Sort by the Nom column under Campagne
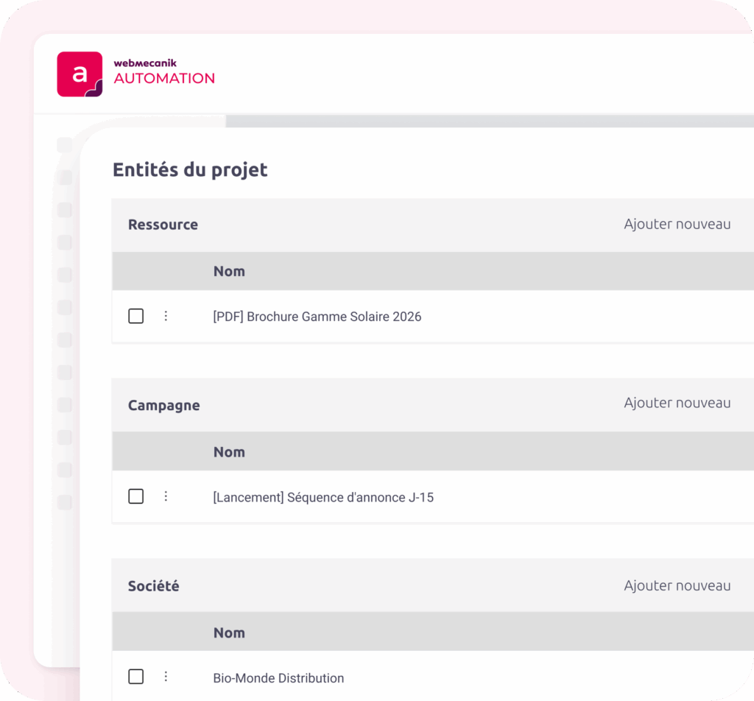 tap(229, 451)
